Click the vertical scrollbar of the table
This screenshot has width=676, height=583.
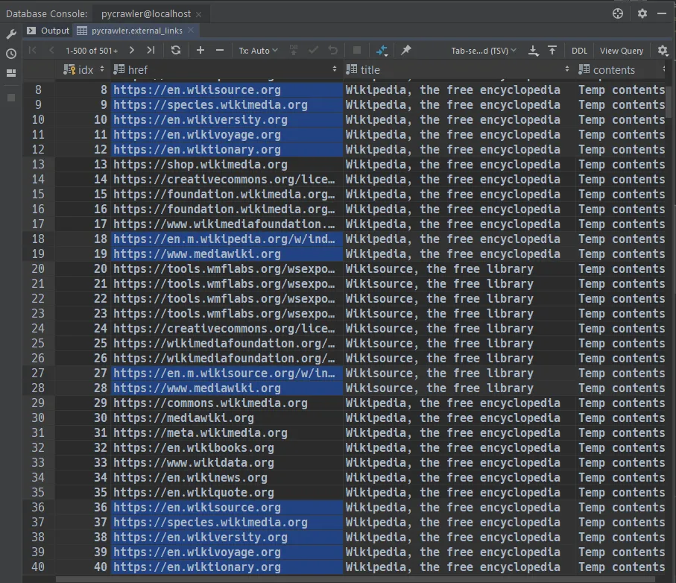point(669,102)
